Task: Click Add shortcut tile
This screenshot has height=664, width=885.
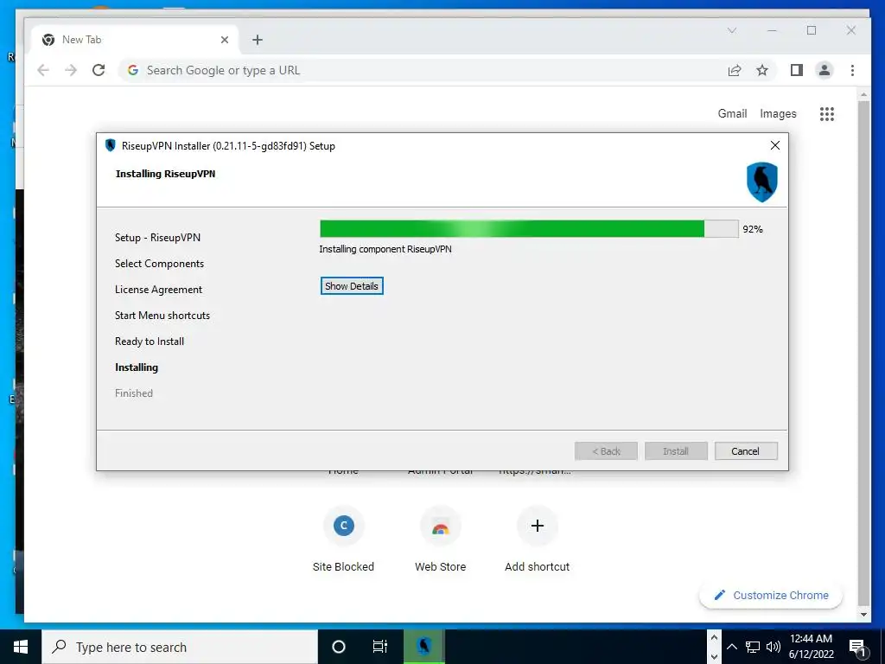Action: [538, 539]
